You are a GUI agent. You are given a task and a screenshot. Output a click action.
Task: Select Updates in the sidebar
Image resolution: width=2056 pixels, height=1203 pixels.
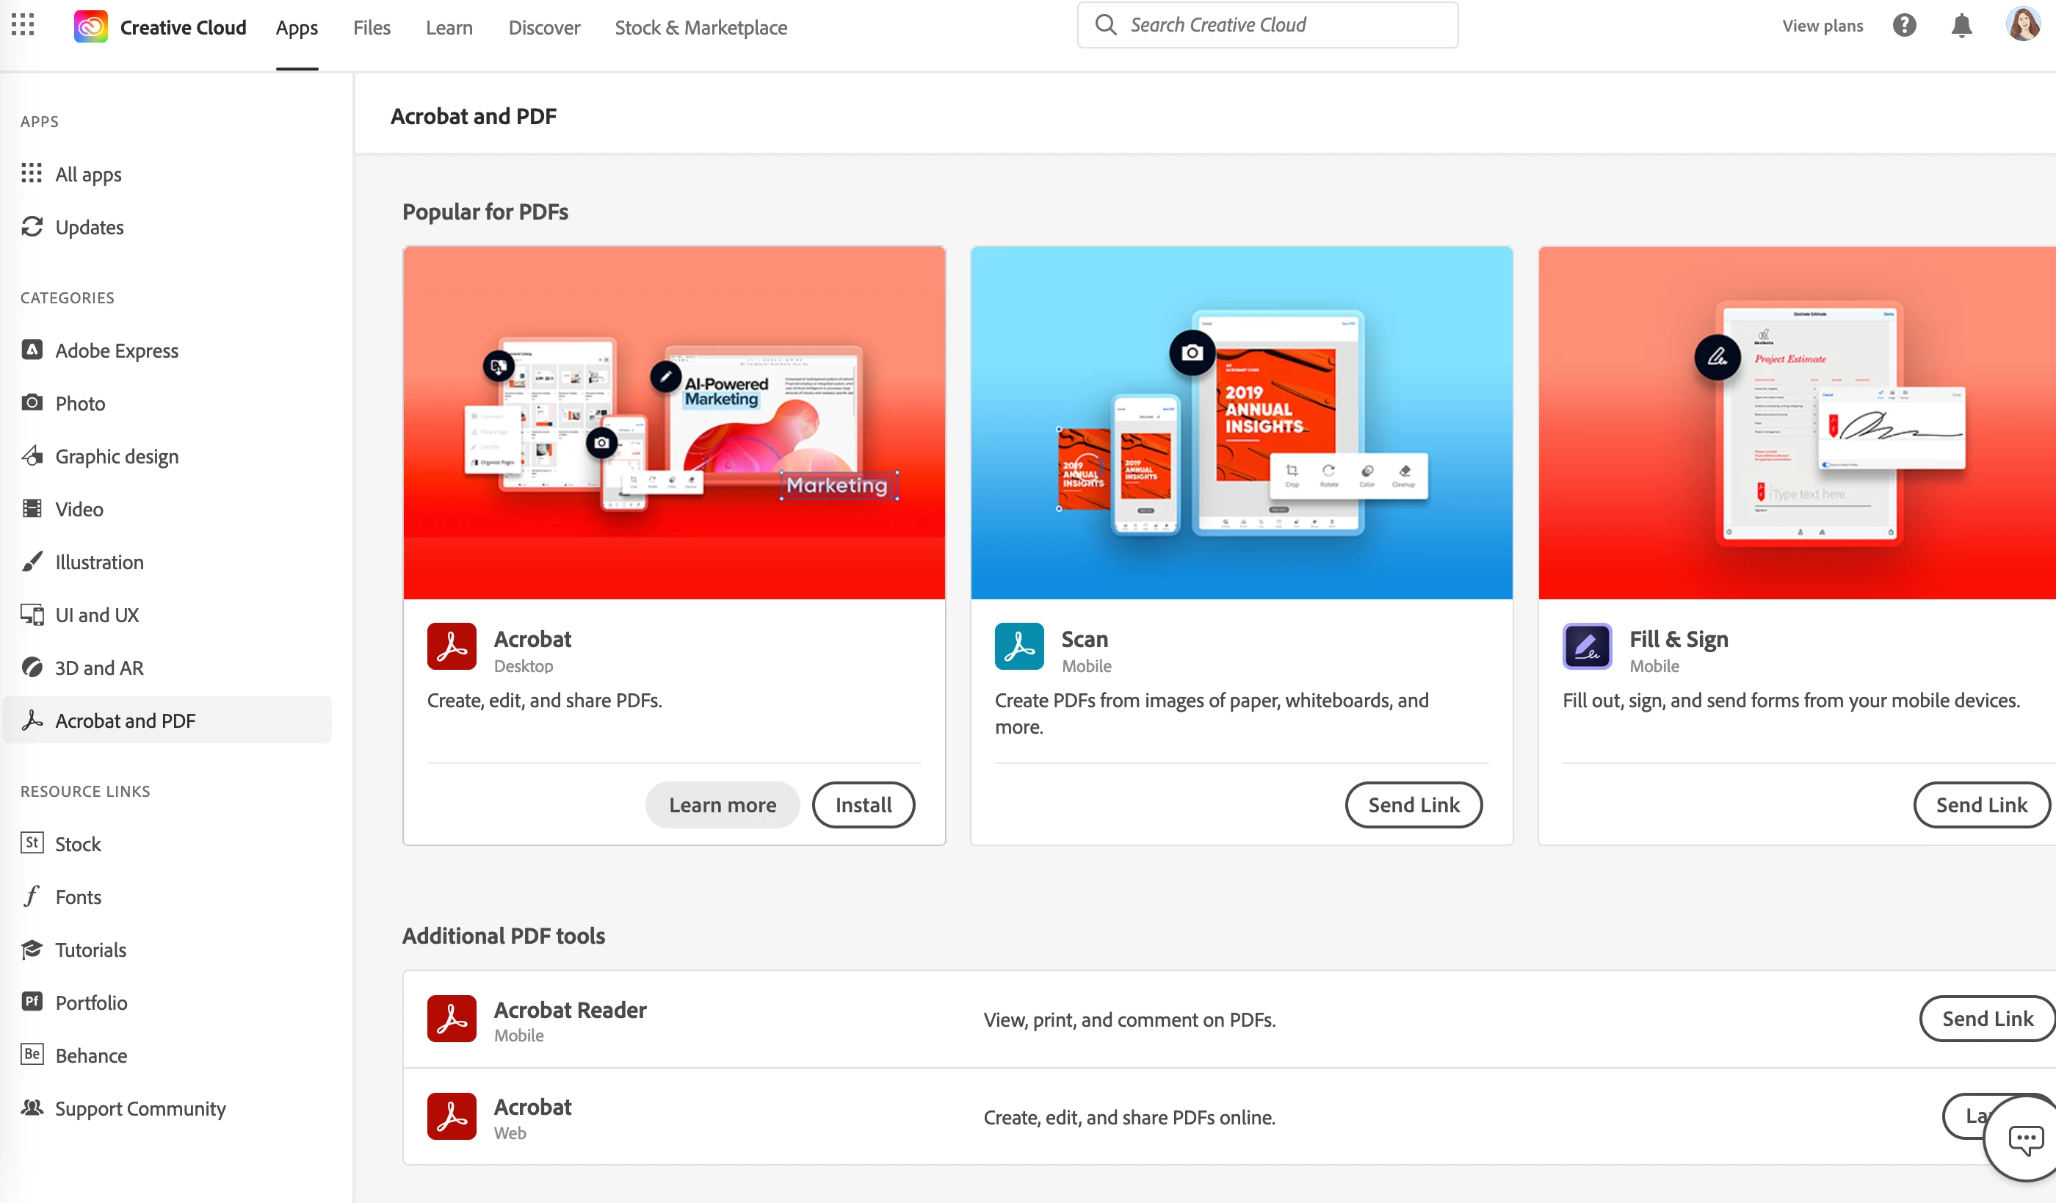pos(89,227)
